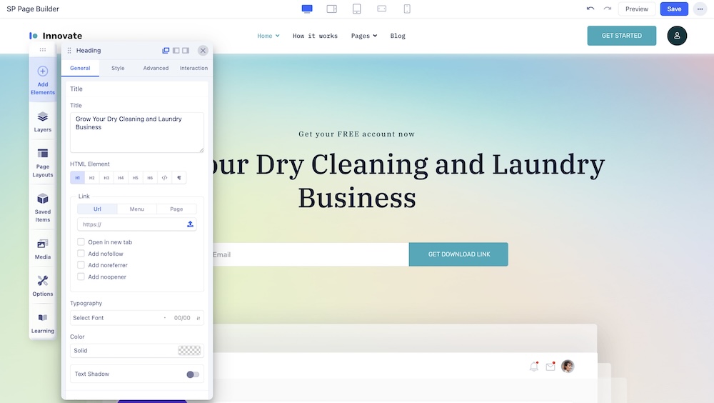Open the Media library
This screenshot has width=714, height=403.
click(x=43, y=249)
